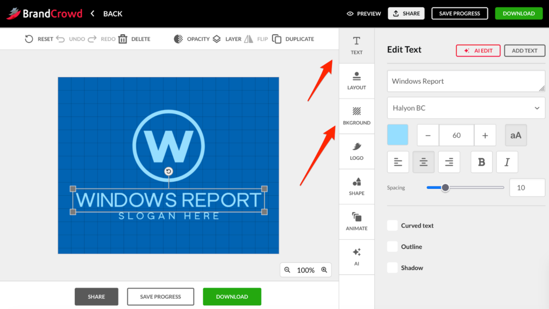Click the font size field showing 60

[457, 135]
